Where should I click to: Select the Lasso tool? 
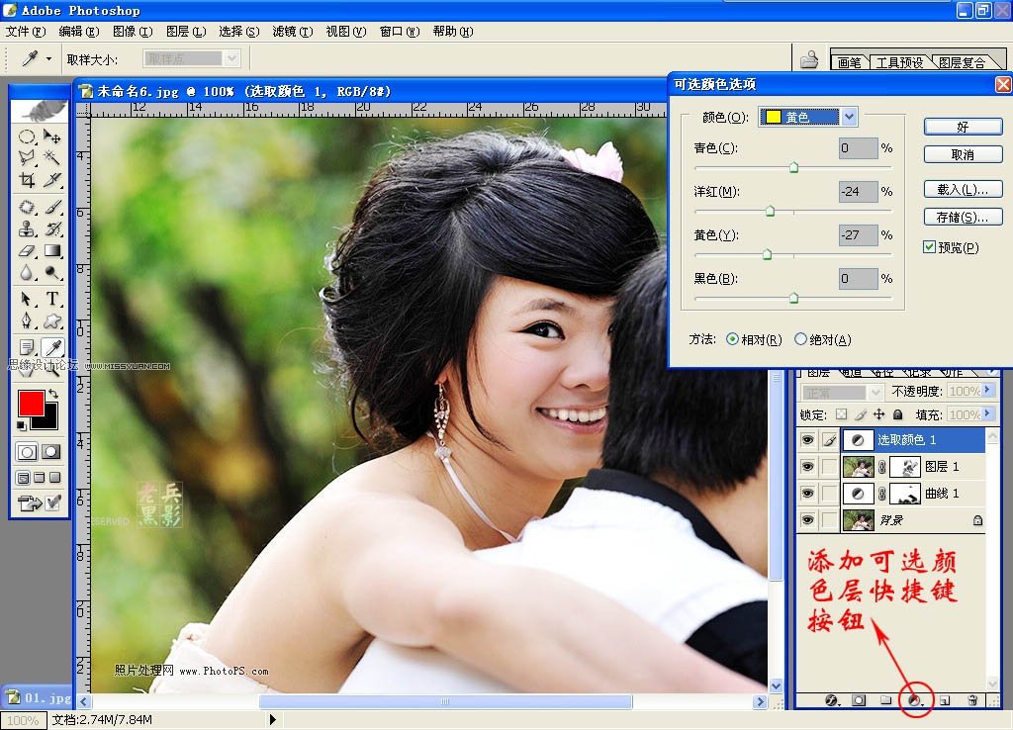(27, 156)
